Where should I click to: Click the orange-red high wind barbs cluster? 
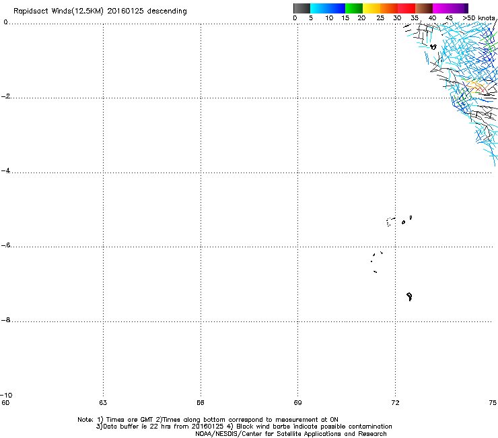coord(476,86)
